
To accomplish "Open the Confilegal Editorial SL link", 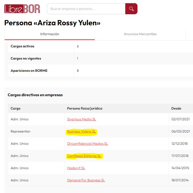I will [84, 156].
